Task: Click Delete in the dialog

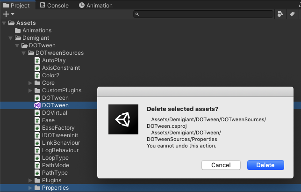Action: tap(265, 165)
